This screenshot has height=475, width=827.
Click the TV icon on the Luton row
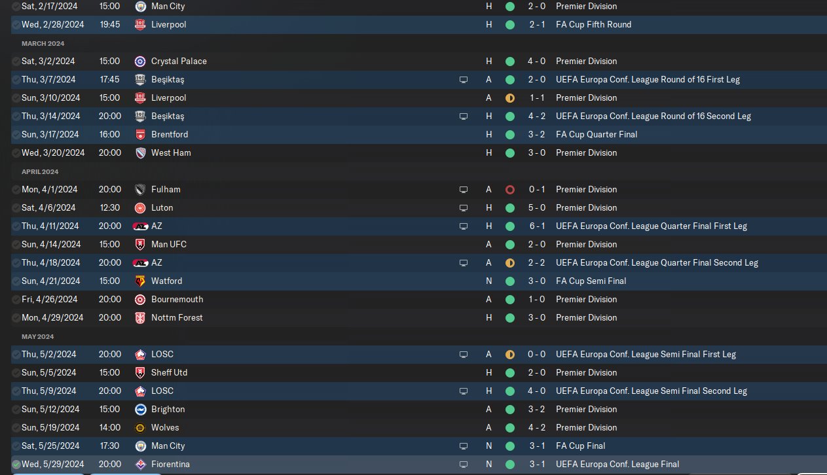464,207
